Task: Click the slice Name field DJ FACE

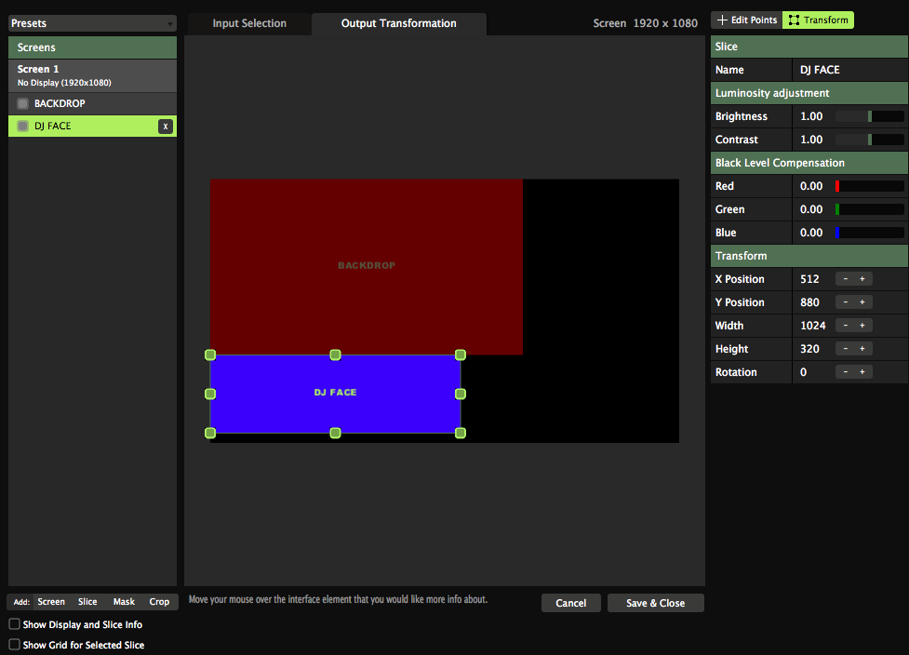Action: click(x=849, y=70)
